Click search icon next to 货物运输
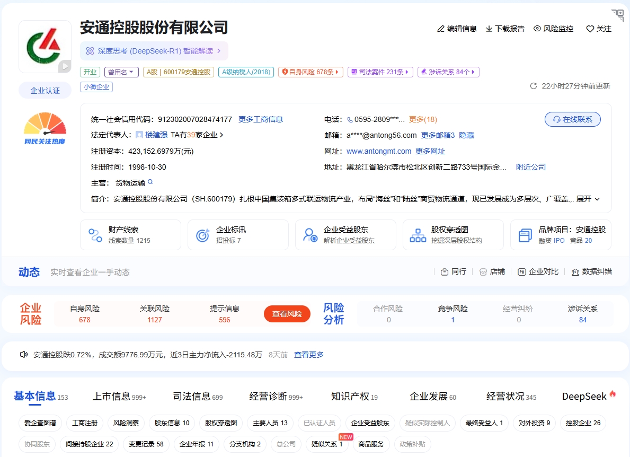This screenshot has width=630, height=457. (150, 182)
